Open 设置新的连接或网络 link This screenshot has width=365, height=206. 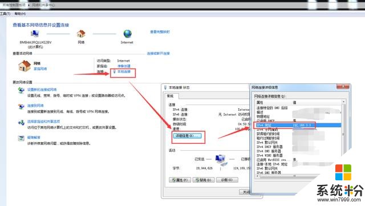[x=42, y=90]
